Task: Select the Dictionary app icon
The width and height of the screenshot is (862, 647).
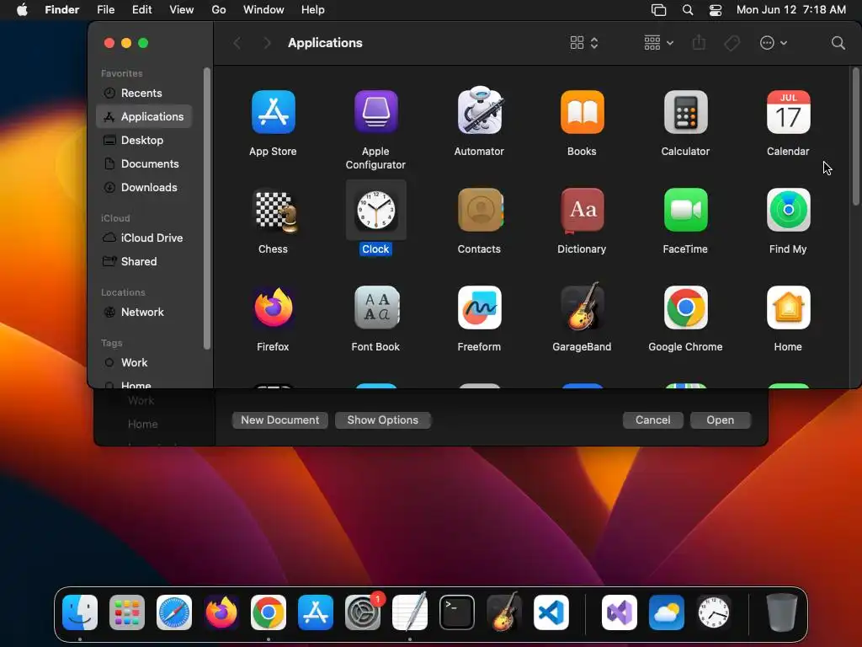Action: pos(583,210)
